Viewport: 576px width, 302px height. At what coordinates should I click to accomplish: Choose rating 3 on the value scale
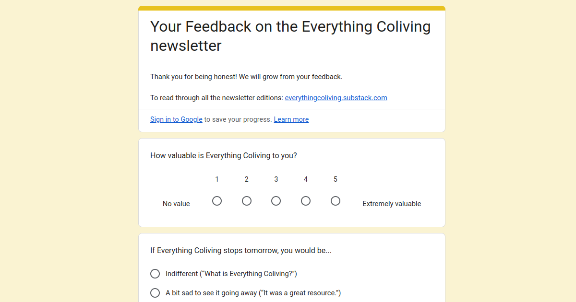276,201
